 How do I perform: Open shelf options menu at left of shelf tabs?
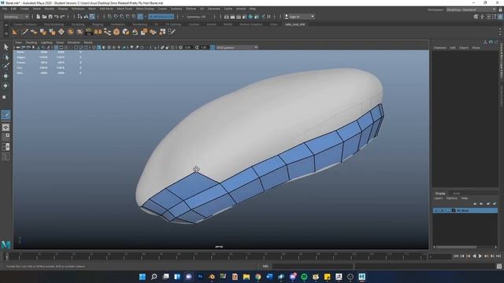click(6, 24)
